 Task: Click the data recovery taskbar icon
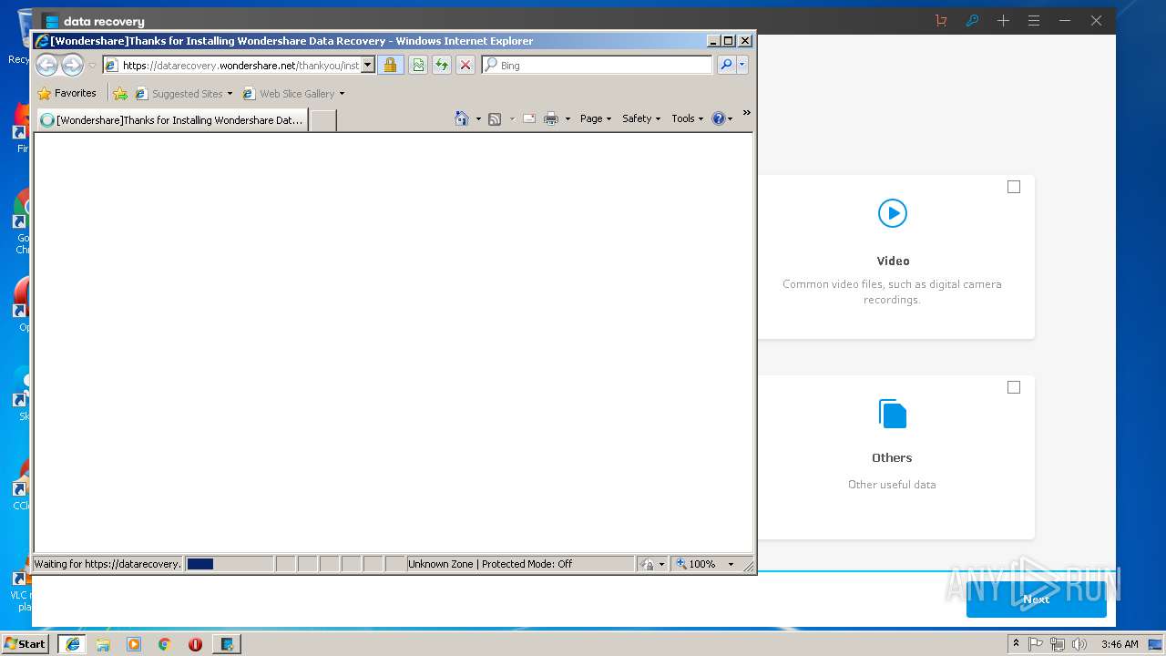tap(227, 644)
